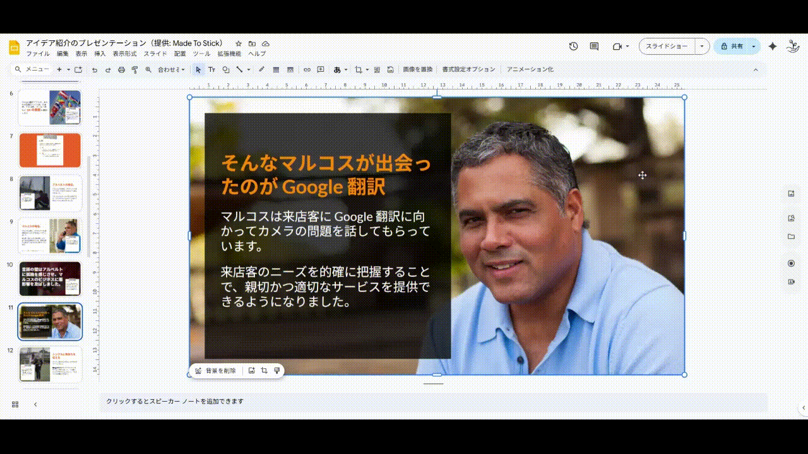Select slide 6 thumbnail
This screenshot has height=454, width=808.
(x=50, y=108)
